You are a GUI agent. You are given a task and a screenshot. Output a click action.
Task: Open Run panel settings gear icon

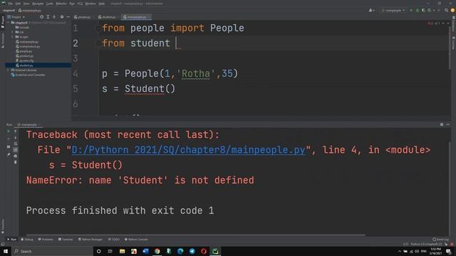click(442, 124)
